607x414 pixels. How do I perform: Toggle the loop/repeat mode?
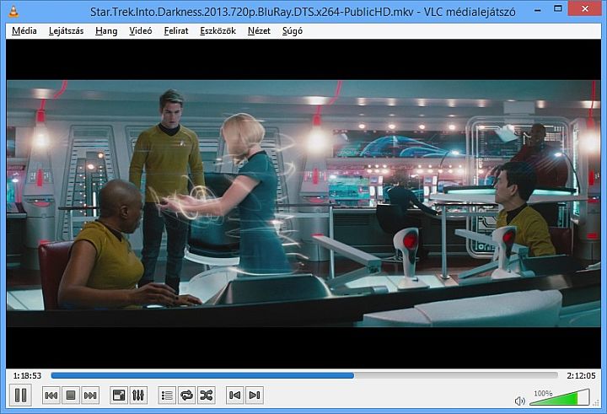click(186, 395)
